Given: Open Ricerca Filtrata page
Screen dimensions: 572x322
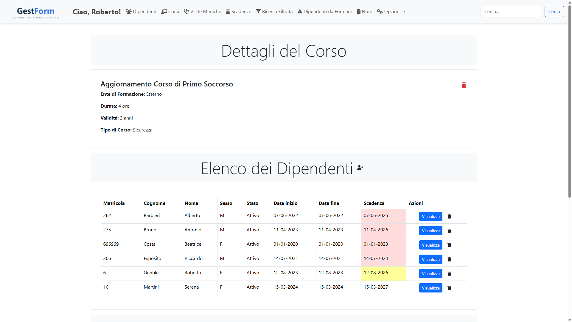Looking at the screenshot, I should coord(274,11).
